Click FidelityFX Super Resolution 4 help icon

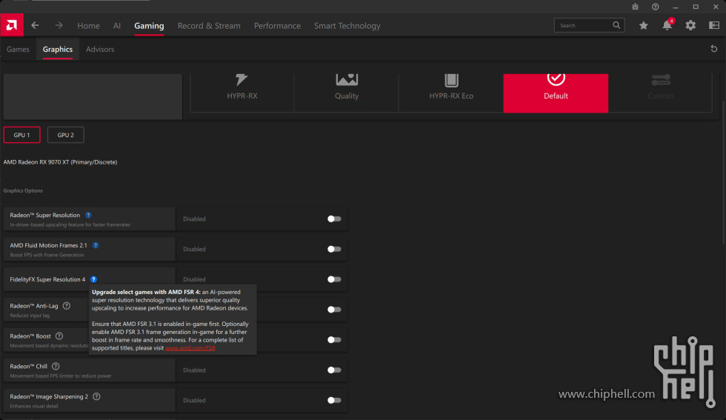(x=93, y=279)
